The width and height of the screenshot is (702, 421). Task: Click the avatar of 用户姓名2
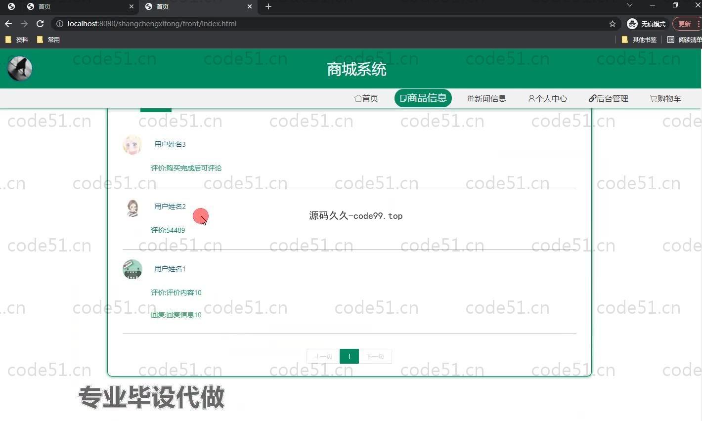pyautogui.click(x=132, y=208)
